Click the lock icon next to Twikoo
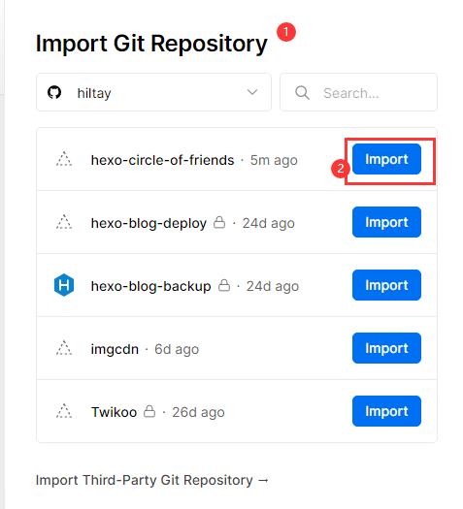 [149, 411]
